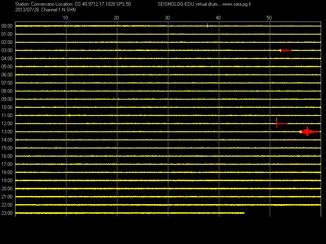Click the Channel 1 N SHN label

pos(58,10)
